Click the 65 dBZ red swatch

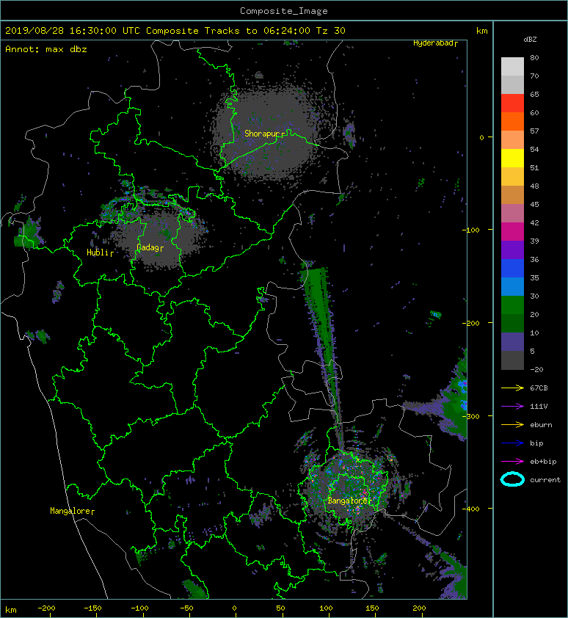pos(512,103)
